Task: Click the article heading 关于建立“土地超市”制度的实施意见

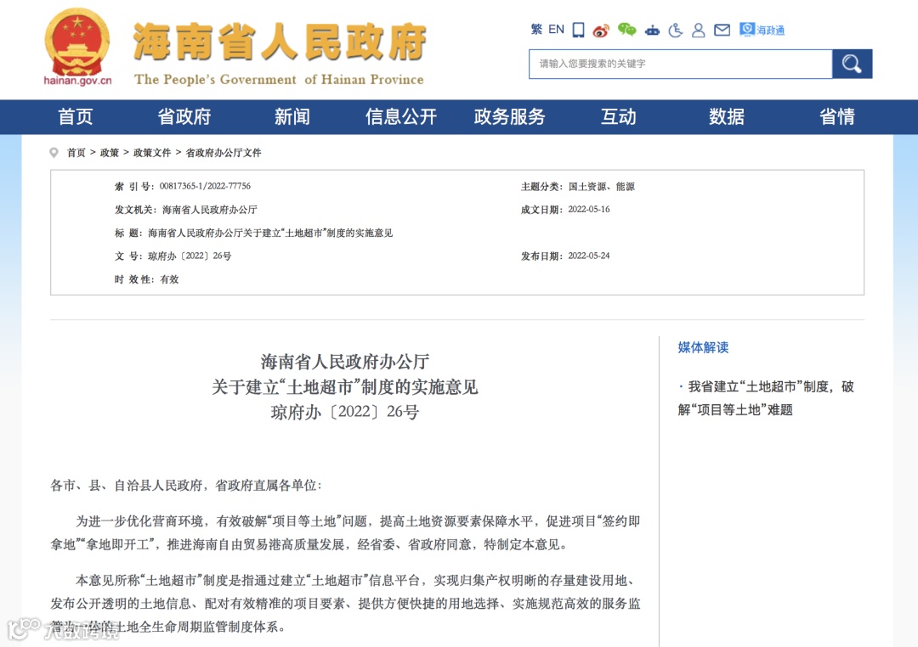Action: 345,386
